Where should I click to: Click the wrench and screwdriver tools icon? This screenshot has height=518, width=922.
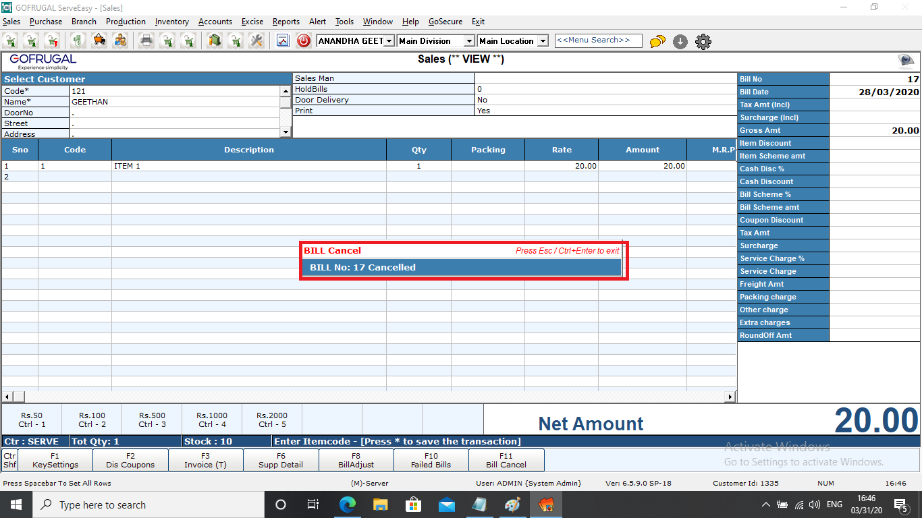(x=256, y=40)
